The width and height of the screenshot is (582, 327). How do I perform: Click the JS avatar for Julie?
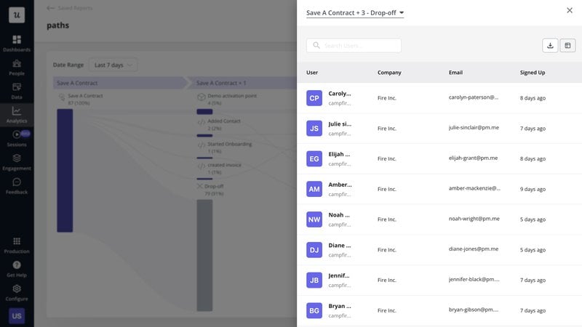coord(314,129)
